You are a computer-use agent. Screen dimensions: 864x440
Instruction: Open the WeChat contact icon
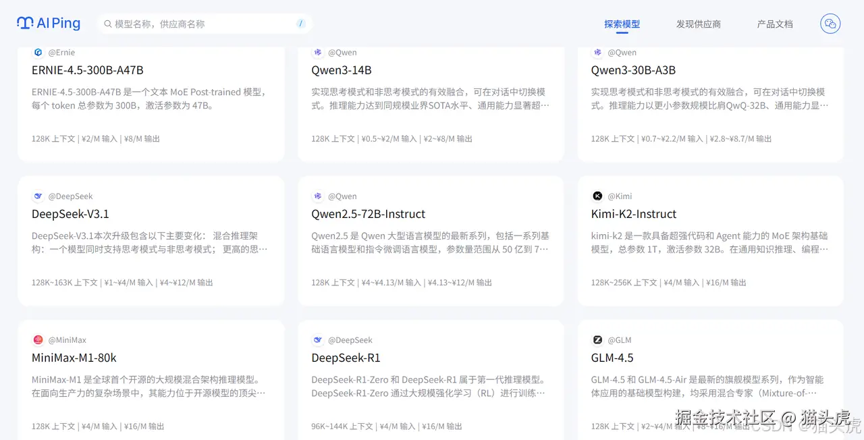(830, 24)
